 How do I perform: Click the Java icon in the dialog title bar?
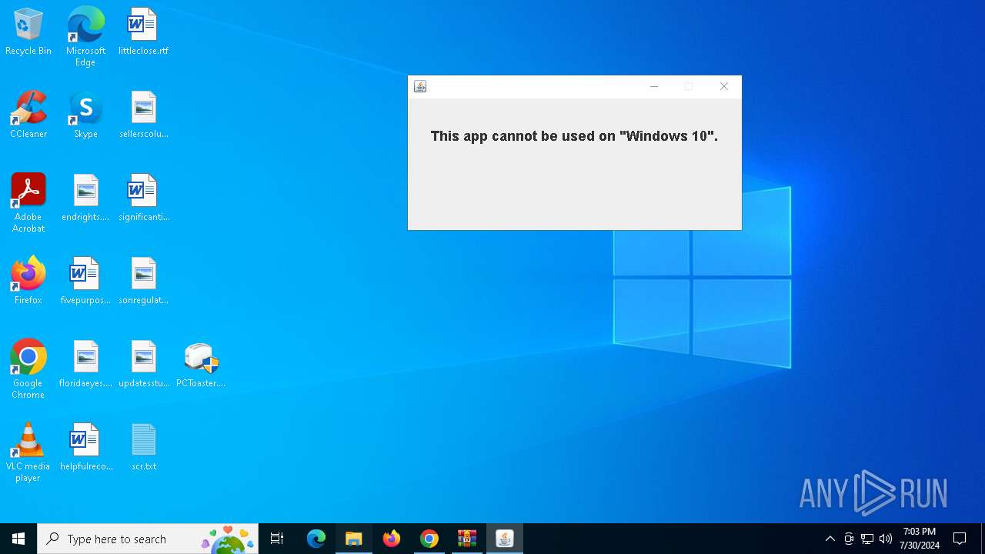click(420, 86)
